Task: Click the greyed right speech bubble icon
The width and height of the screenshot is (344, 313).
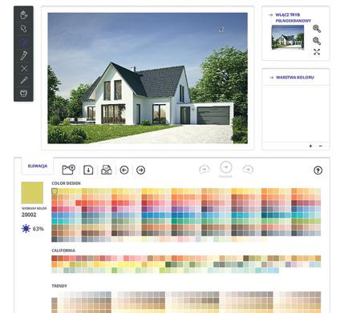Action: tap(248, 170)
